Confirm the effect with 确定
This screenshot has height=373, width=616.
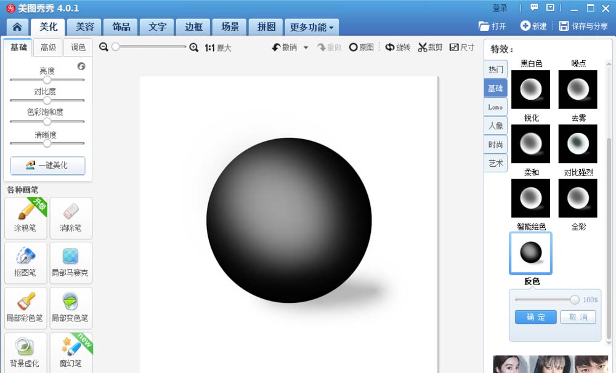(536, 317)
